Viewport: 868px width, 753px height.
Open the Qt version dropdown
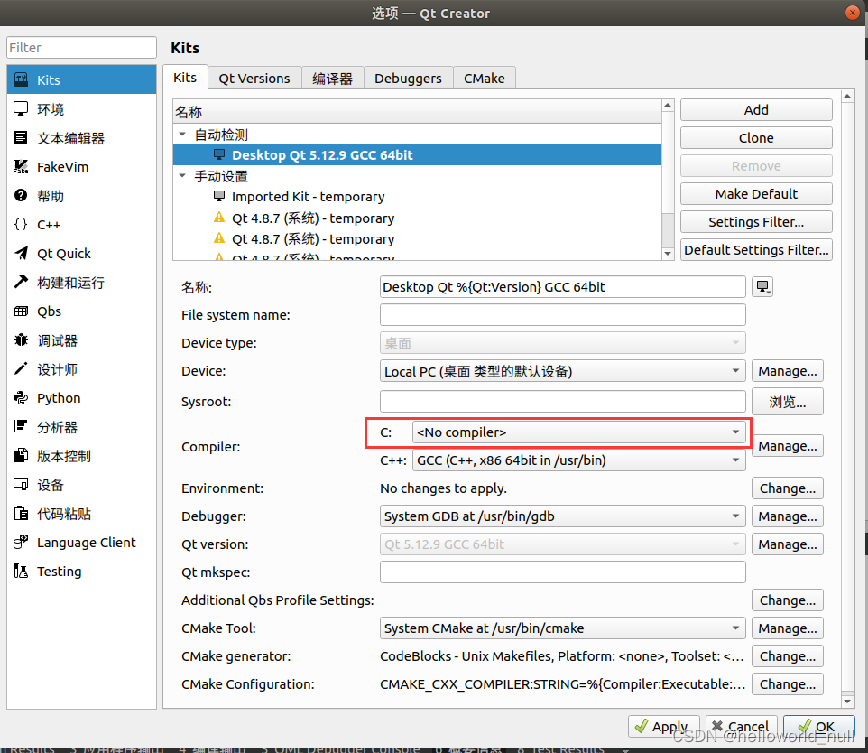tap(562, 544)
